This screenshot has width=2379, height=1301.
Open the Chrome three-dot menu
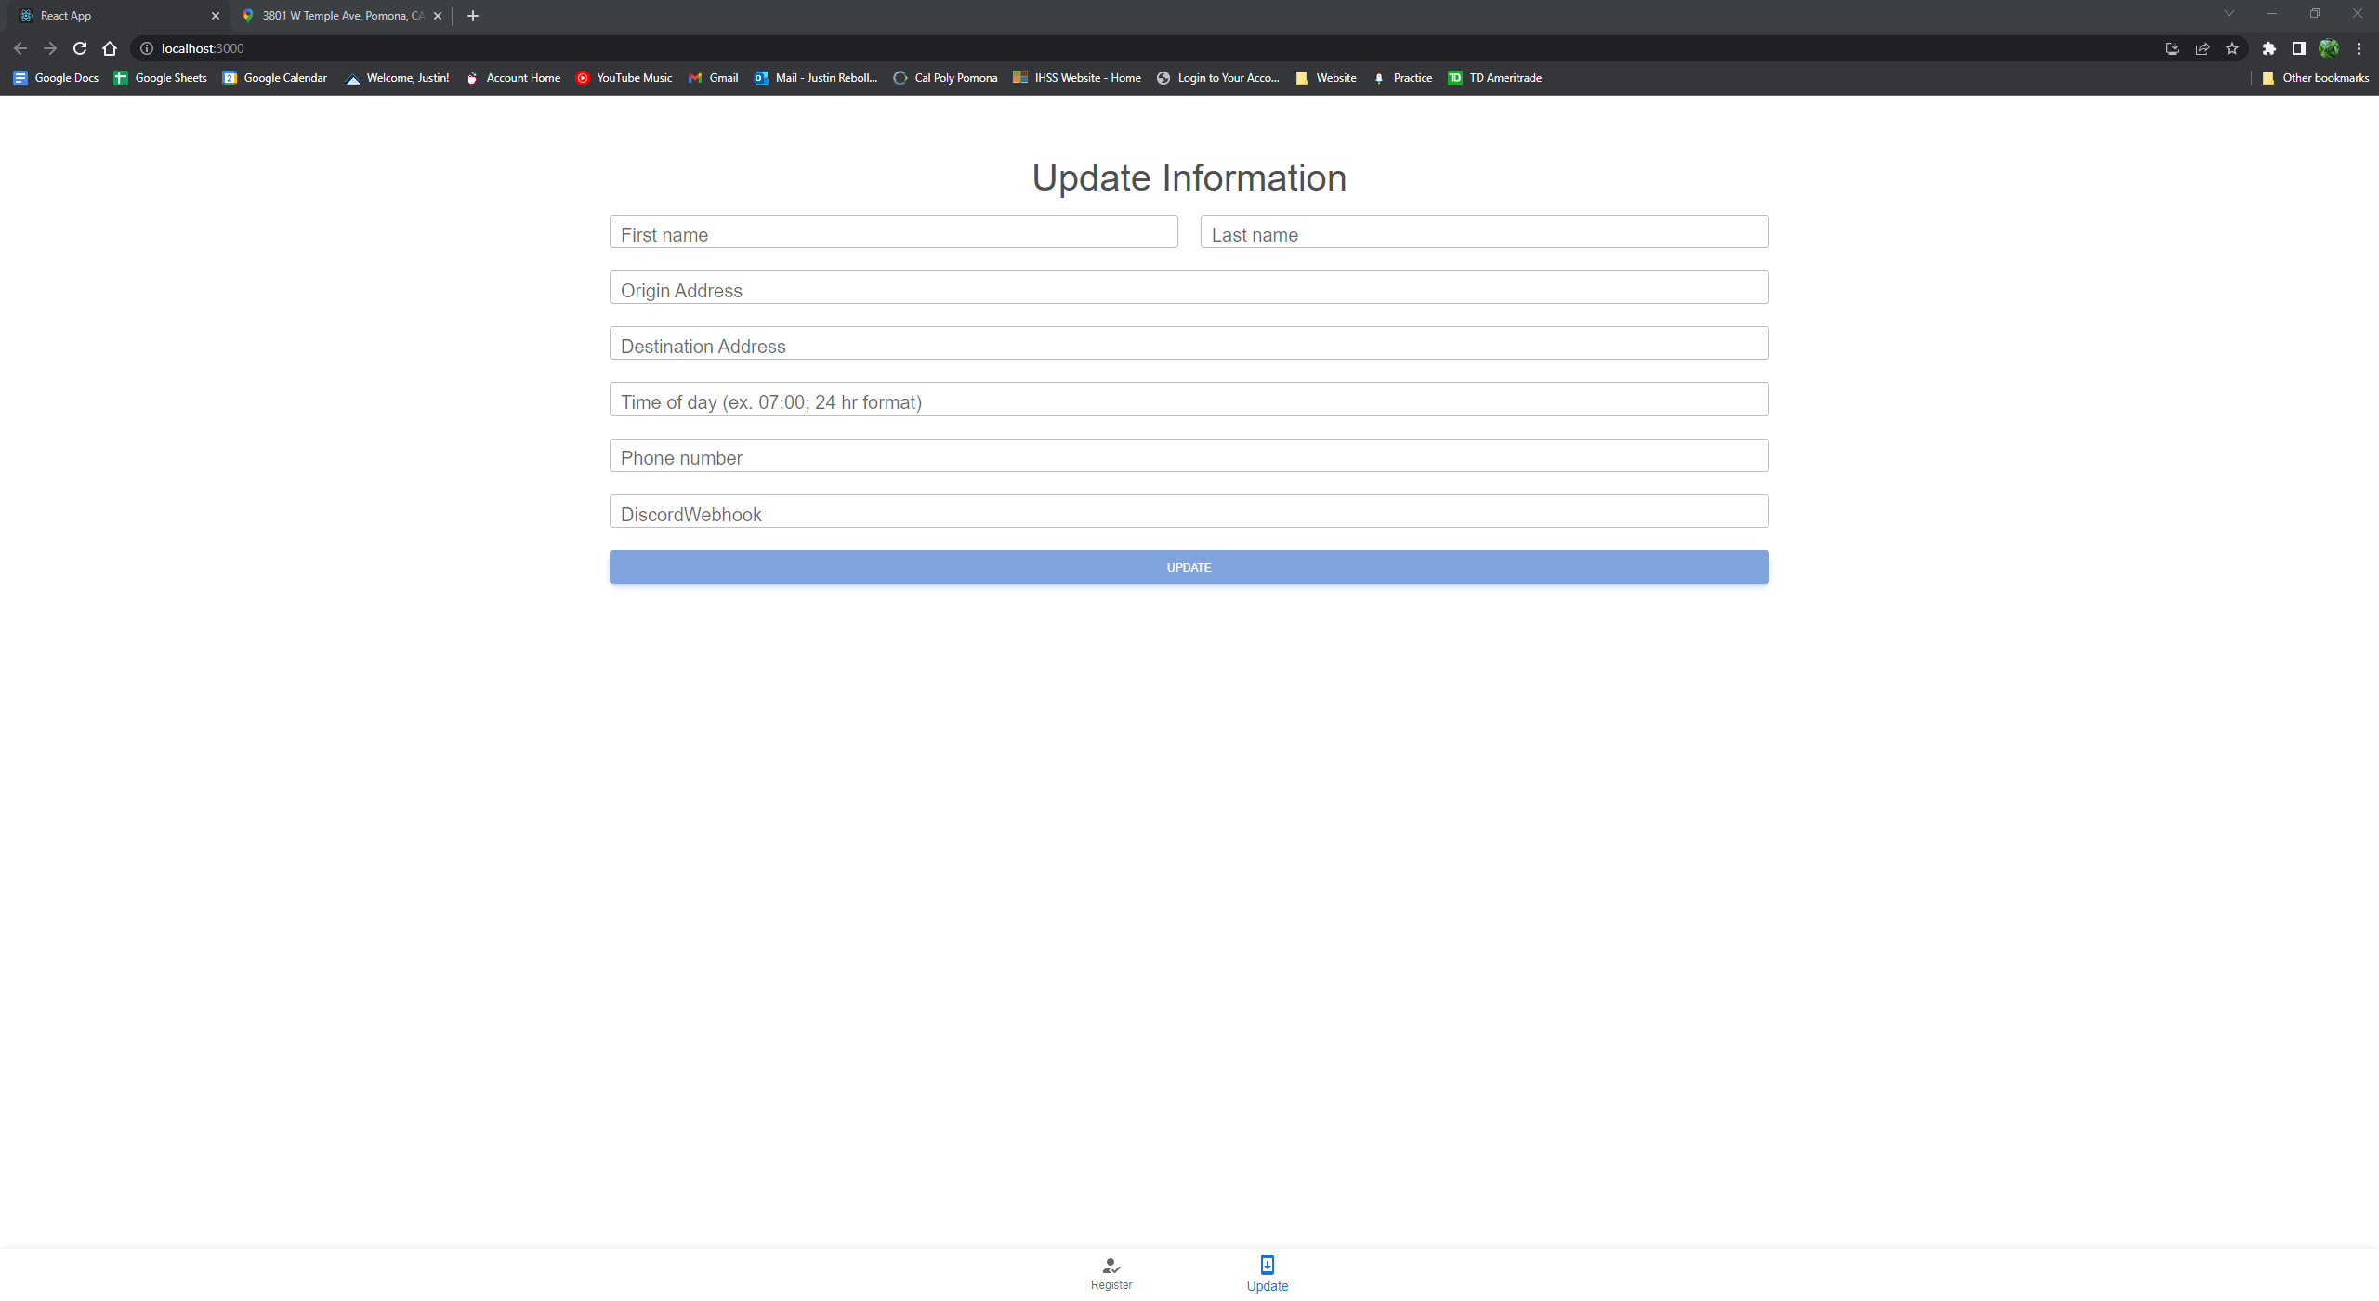[2359, 48]
